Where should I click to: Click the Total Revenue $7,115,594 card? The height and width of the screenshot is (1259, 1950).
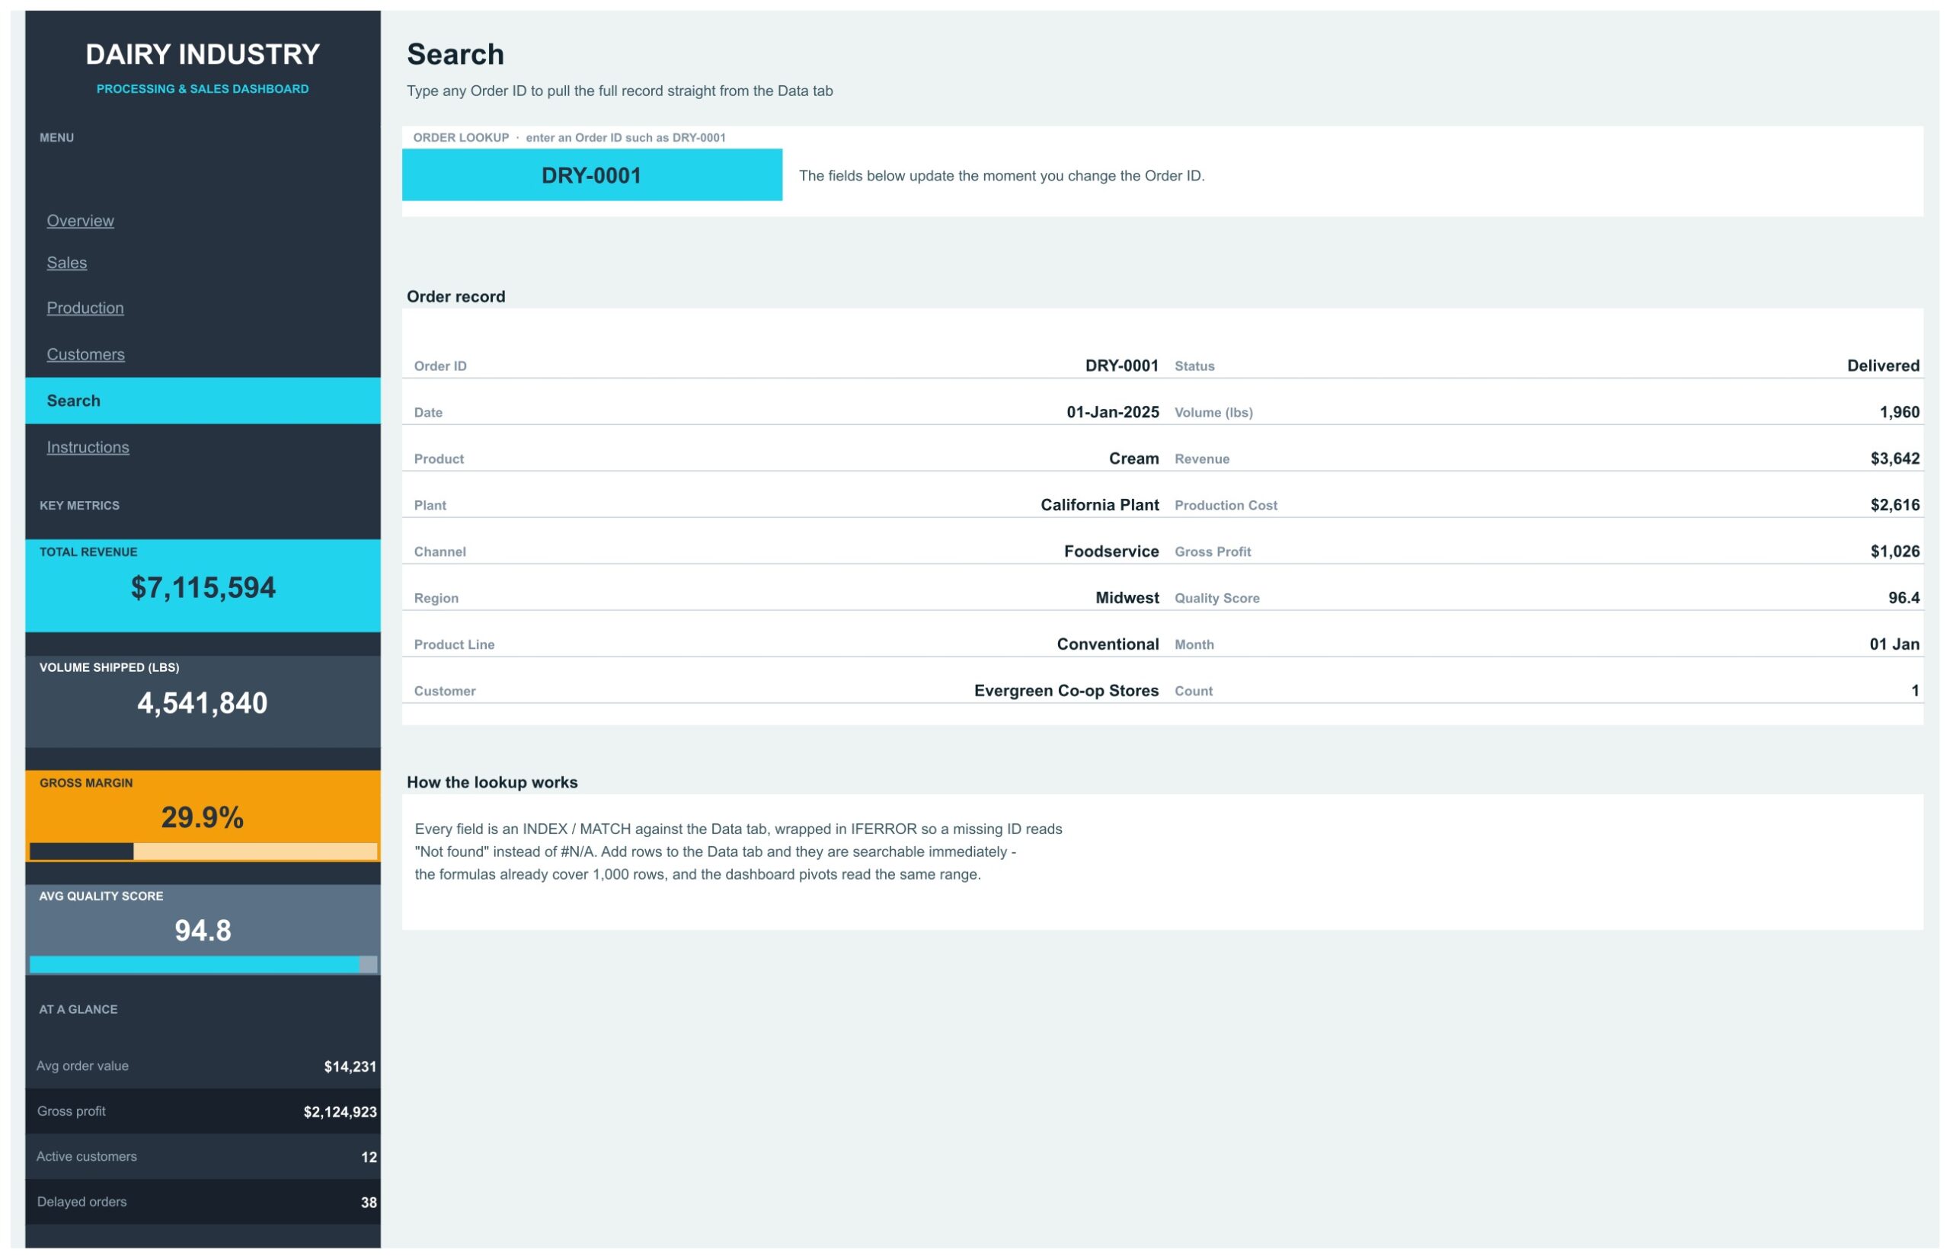click(x=203, y=586)
